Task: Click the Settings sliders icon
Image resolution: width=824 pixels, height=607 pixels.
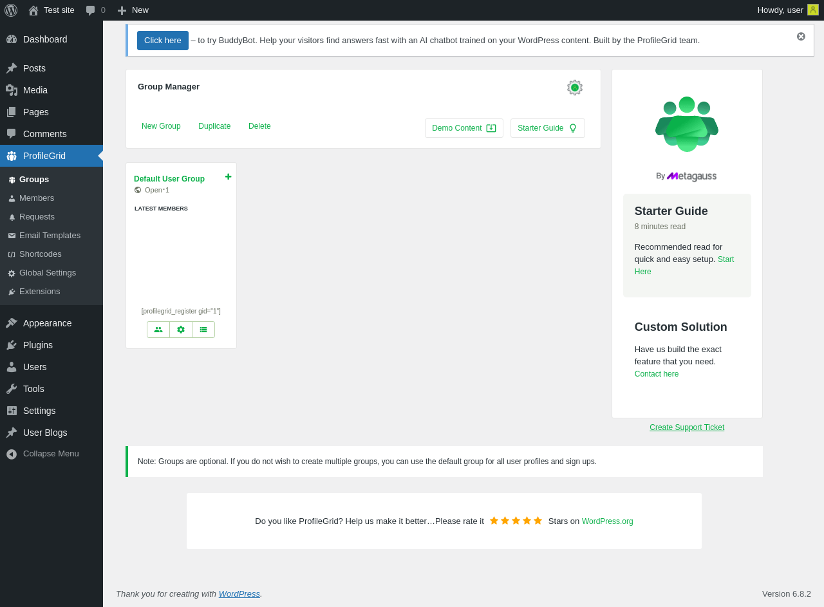Action: click(12, 411)
